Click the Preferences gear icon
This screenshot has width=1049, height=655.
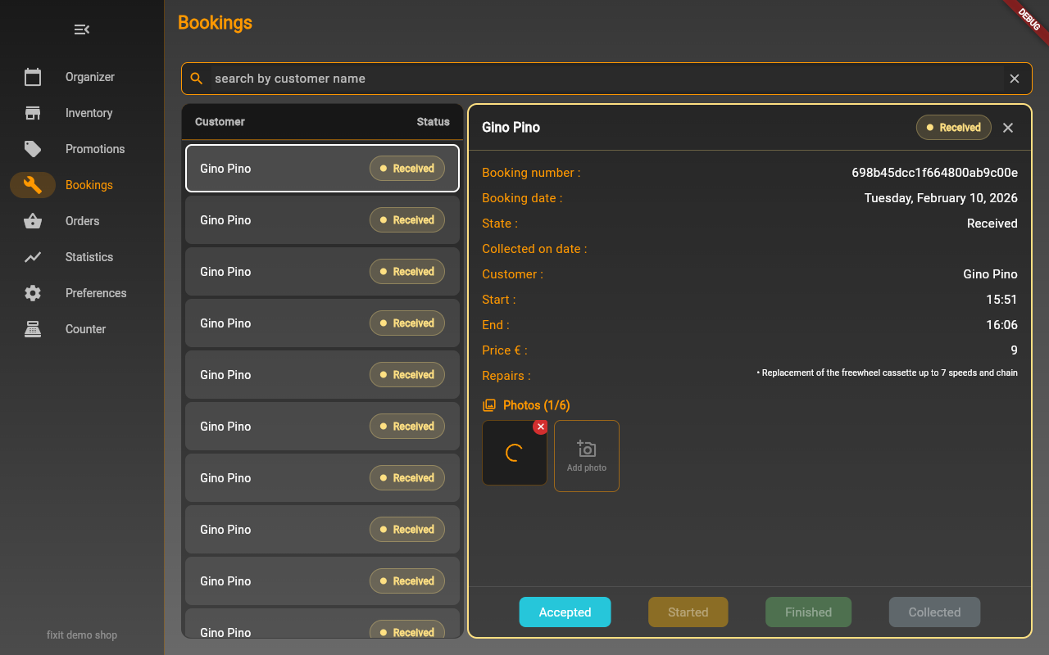[x=33, y=293]
